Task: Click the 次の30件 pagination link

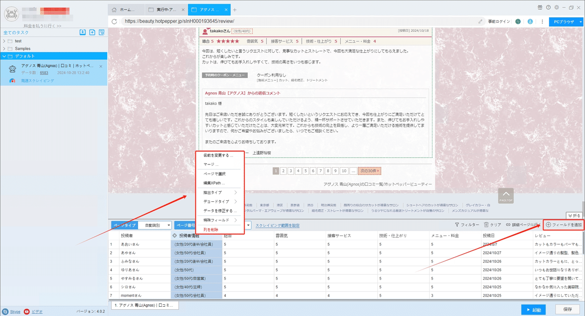Action: (370, 171)
